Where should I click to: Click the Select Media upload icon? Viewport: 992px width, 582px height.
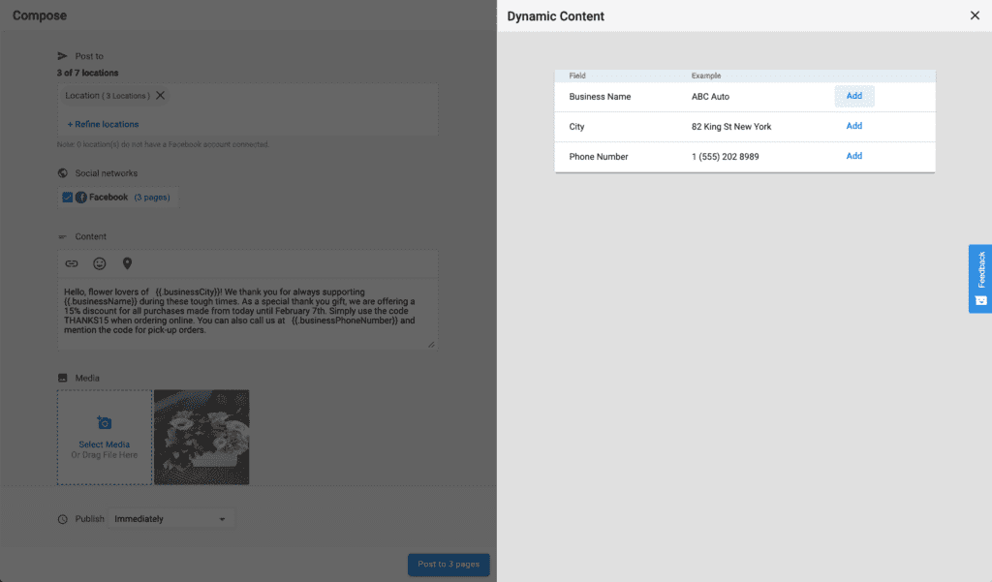[x=105, y=423]
